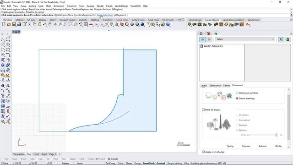Toggle the 2D view button in Lands panel
The image size is (293, 165).
(202, 39)
